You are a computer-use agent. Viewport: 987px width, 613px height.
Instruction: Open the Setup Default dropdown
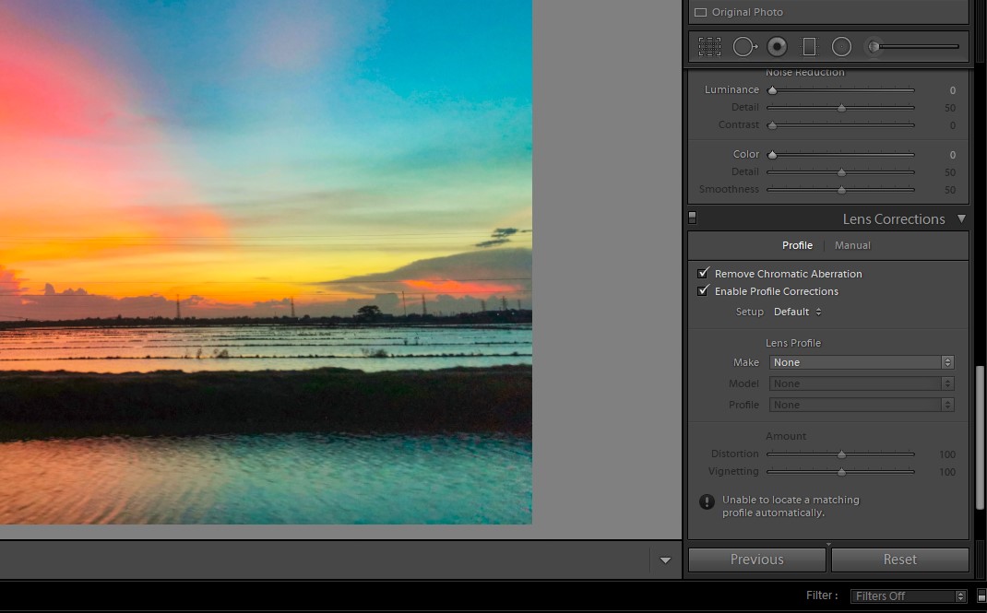797,312
